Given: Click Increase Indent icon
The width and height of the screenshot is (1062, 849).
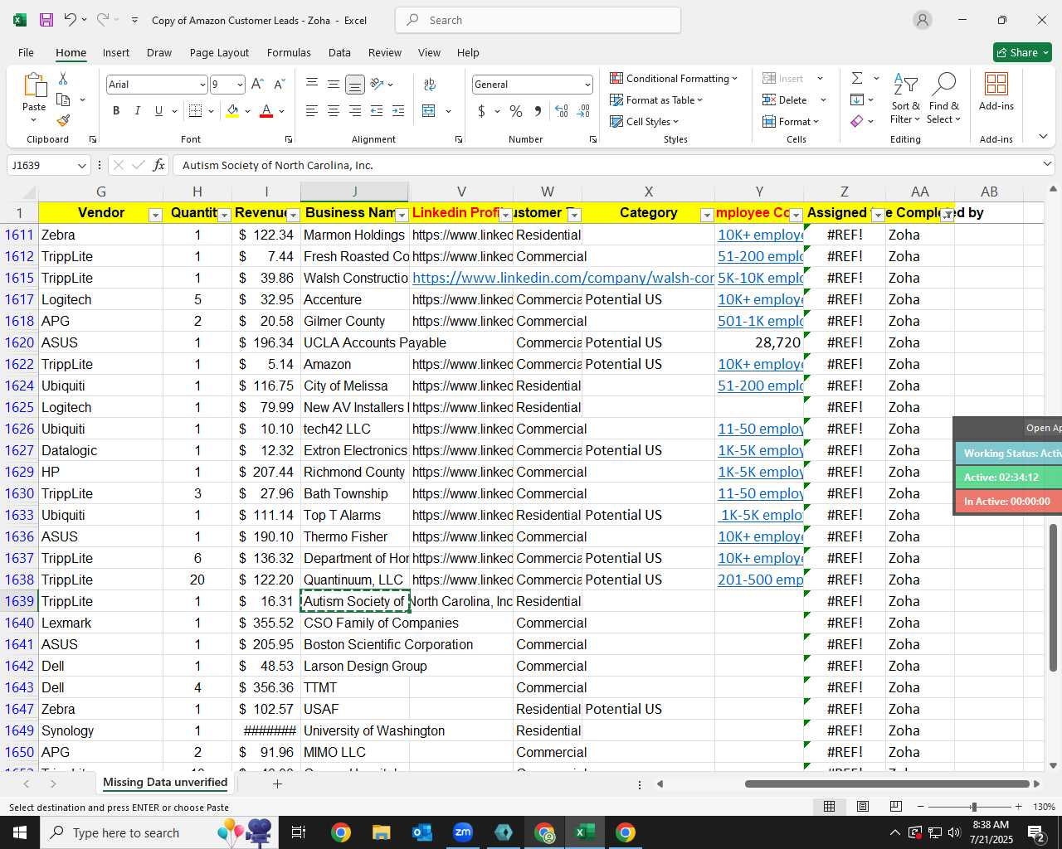Looking at the screenshot, I should (398, 111).
